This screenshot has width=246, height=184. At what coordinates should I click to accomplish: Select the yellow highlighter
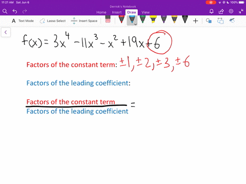153,19
